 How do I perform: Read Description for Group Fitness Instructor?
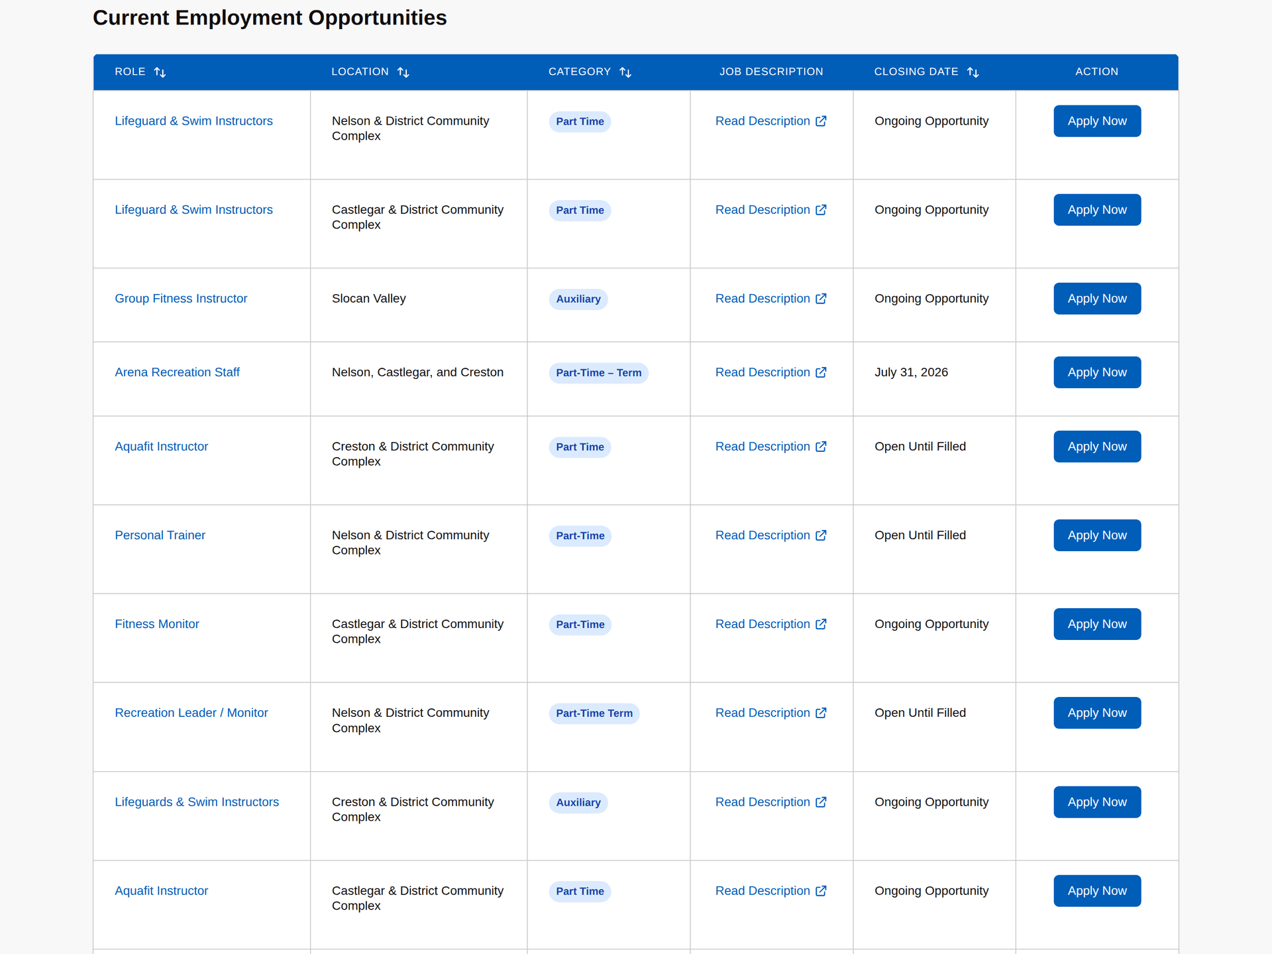coord(770,299)
